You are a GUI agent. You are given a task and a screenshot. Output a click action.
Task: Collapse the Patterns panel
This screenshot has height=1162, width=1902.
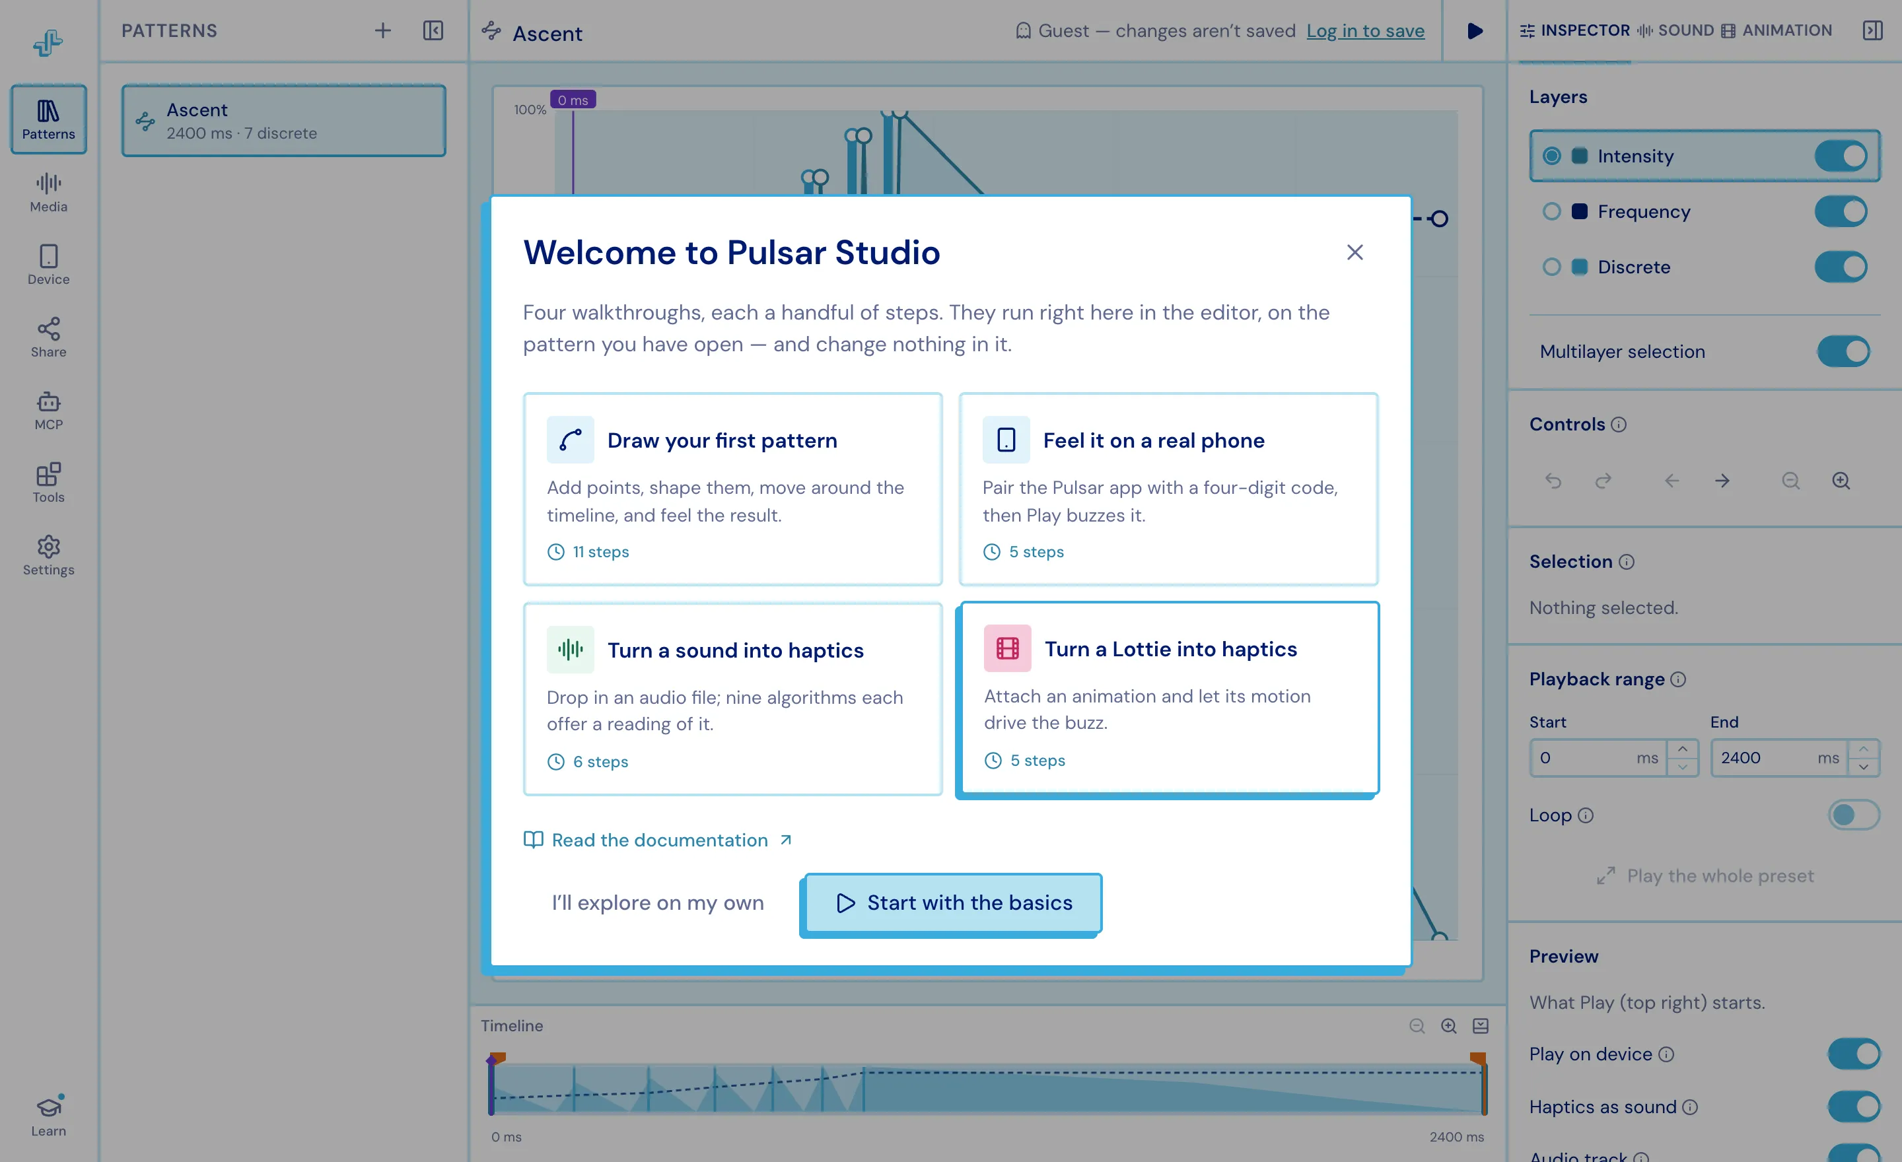[x=433, y=30]
